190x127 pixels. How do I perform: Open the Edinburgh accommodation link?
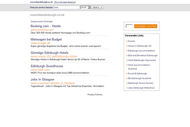(142, 51)
